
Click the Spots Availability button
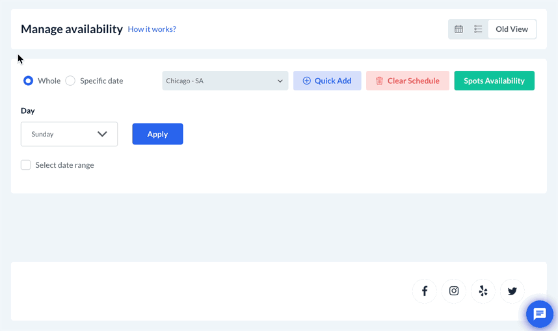[494, 81]
